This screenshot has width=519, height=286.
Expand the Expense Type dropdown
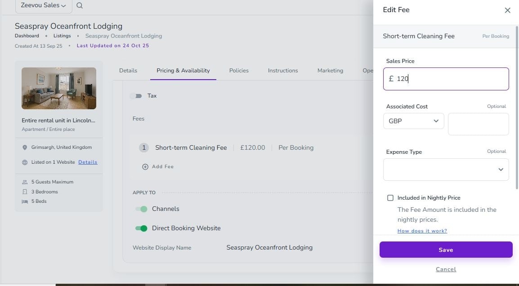[446, 170]
